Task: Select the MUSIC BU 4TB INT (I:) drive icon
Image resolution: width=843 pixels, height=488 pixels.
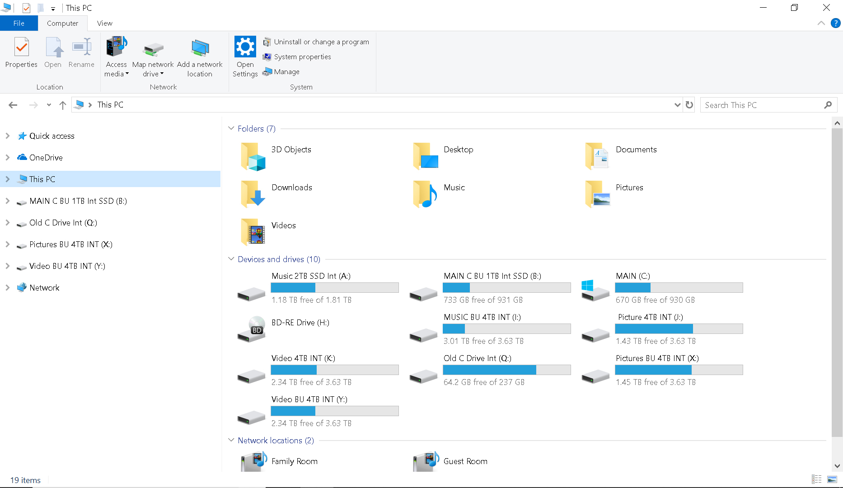Action: [423, 335]
